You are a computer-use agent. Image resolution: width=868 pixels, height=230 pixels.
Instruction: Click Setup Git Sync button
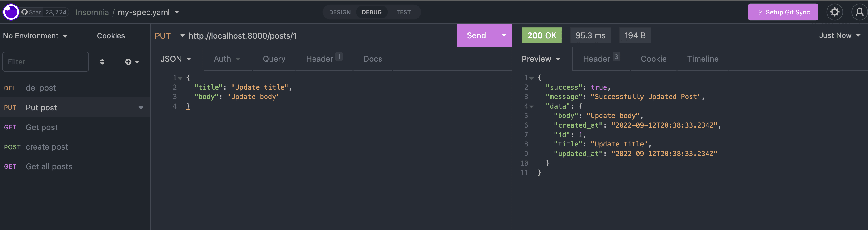coord(782,12)
